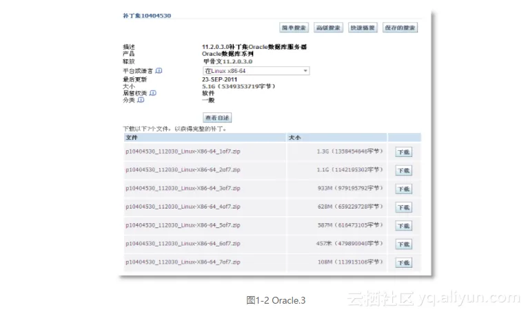Click the 快速链接 button
Viewport: 528px width, 314px height.
[363, 28]
